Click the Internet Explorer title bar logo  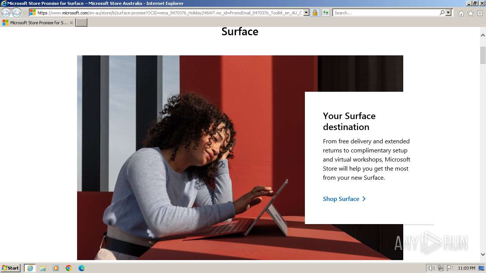pyautogui.click(x=4, y=3)
